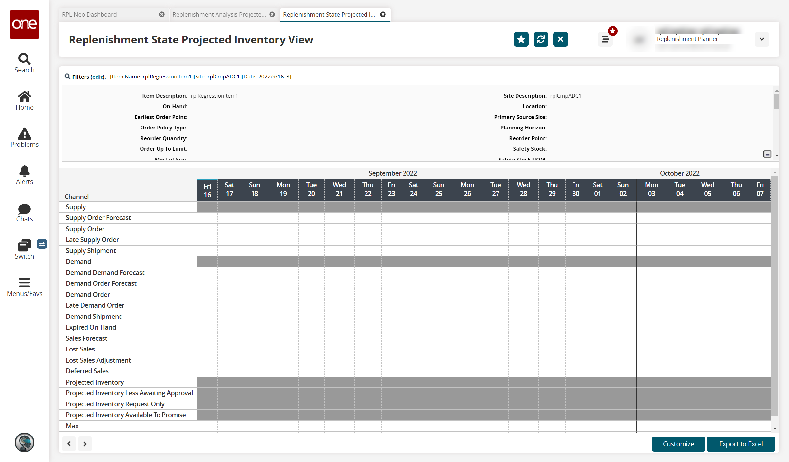Add page to favorites with star button
Image resolution: width=789 pixels, height=462 pixels.
(x=521, y=40)
